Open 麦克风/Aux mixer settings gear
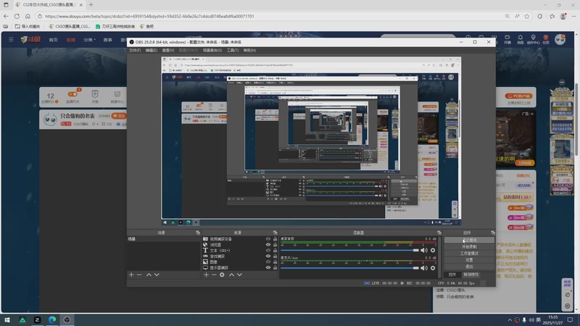580x326 pixels. coord(433,268)
